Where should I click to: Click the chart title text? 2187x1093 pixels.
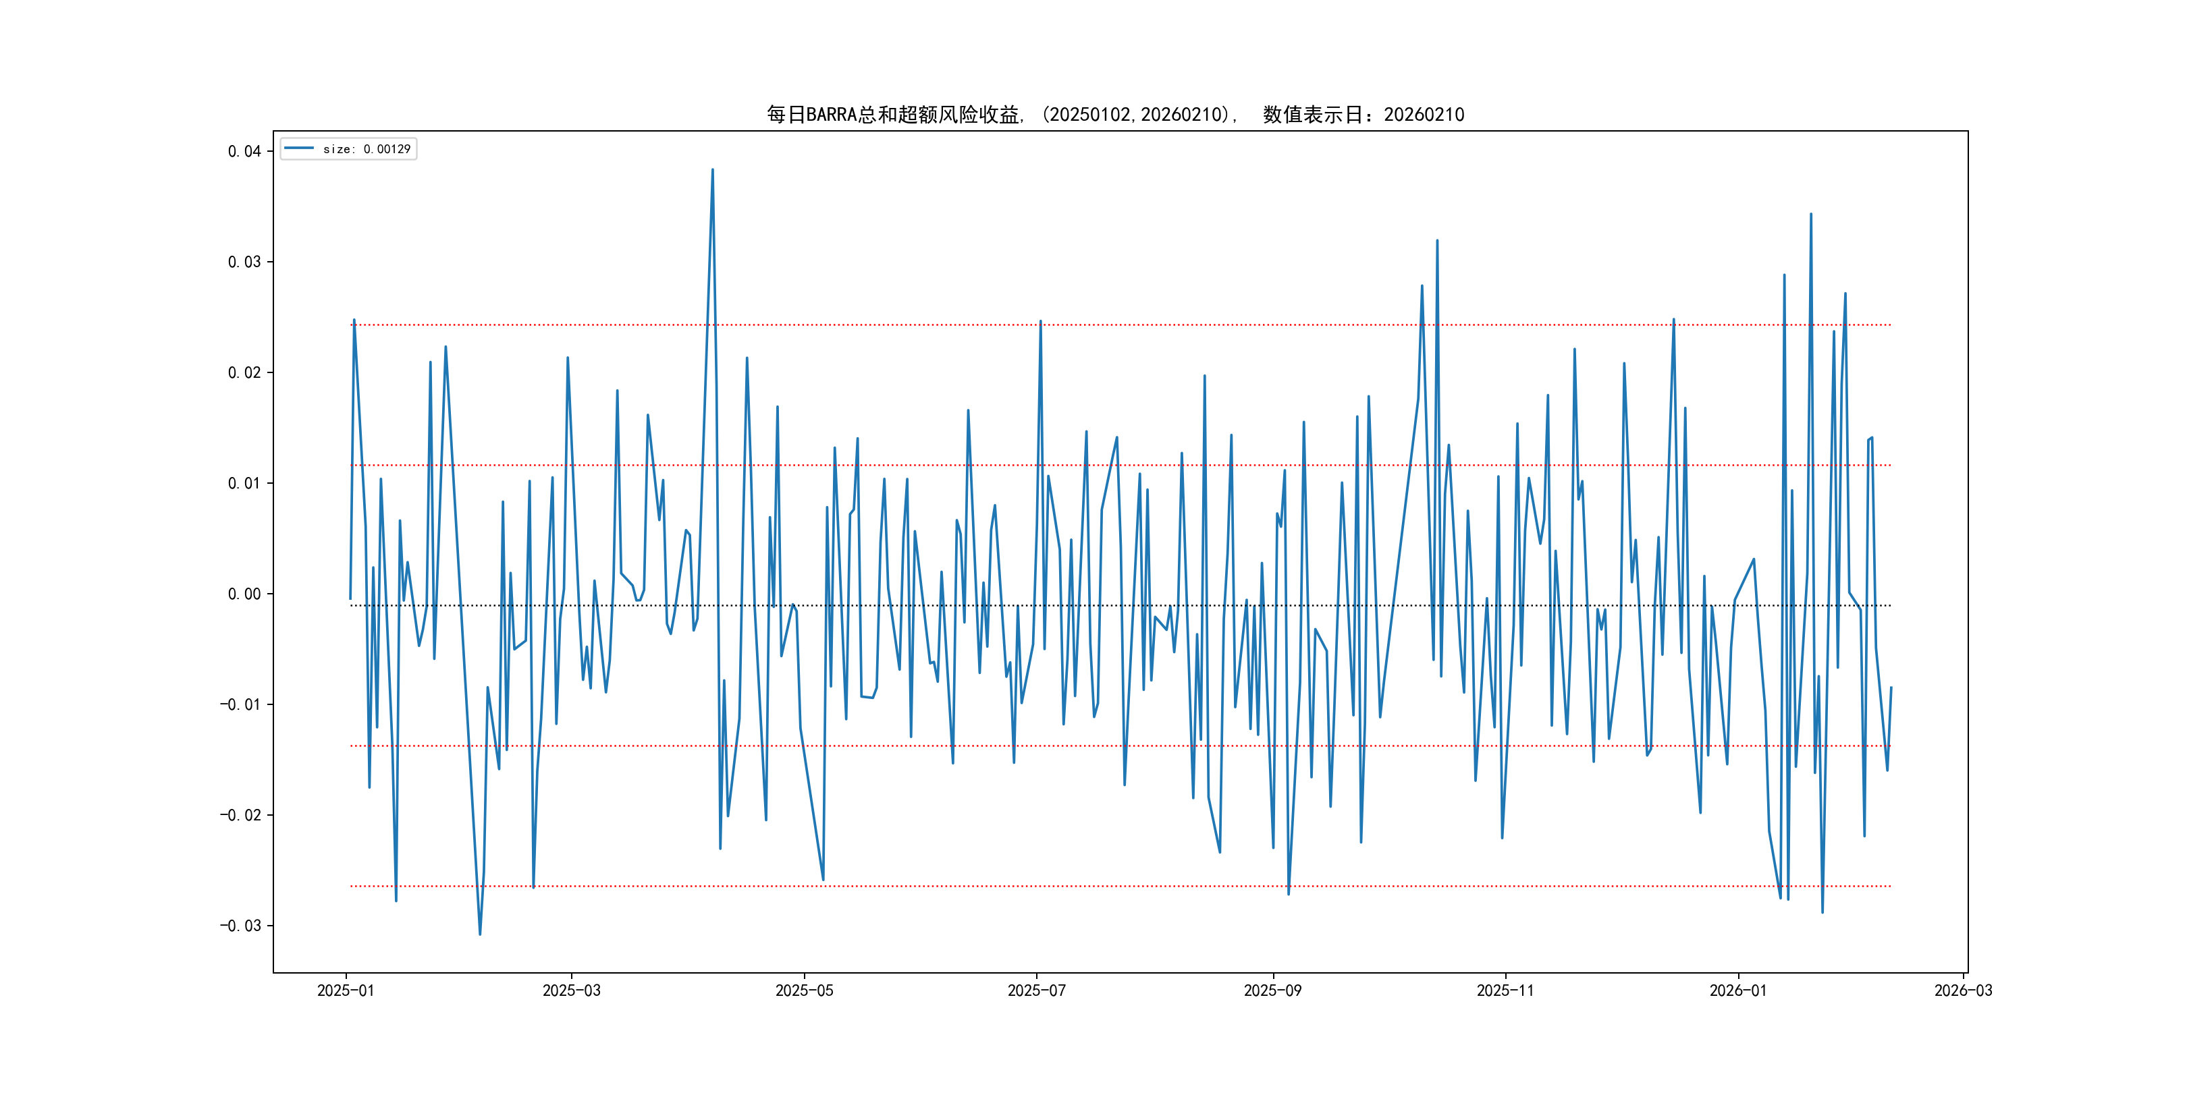click(1114, 115)
